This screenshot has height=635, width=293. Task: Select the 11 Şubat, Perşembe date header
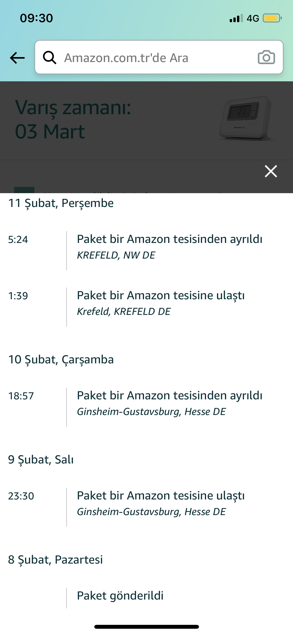(x=61, y=203)
